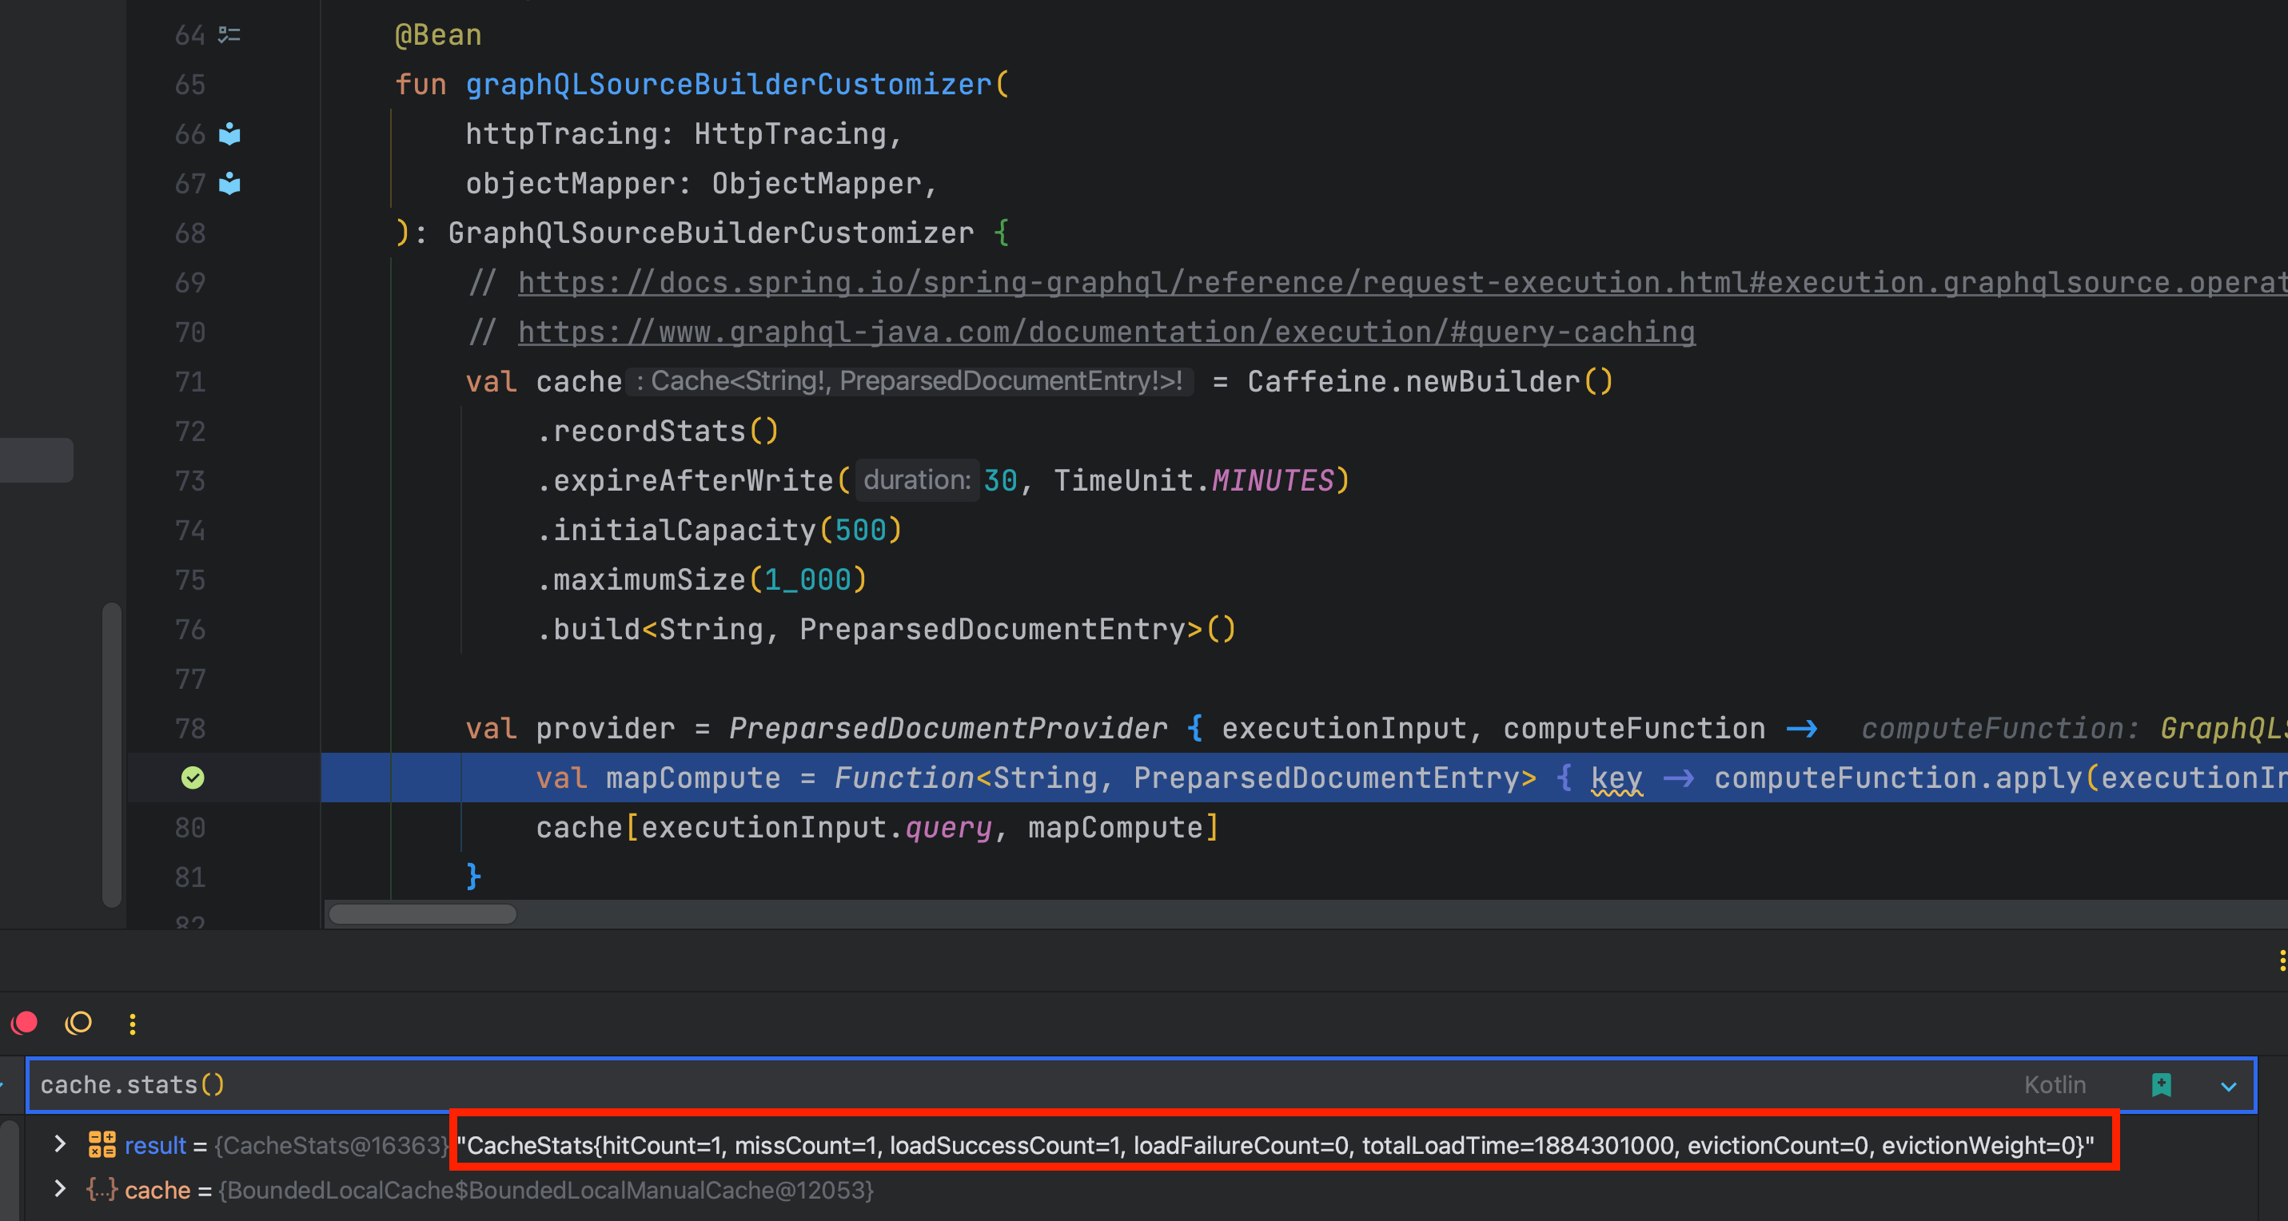Click bean gutter icon on line 67
Viewport: 2288px width, 1221px height.
coord(229,184)
